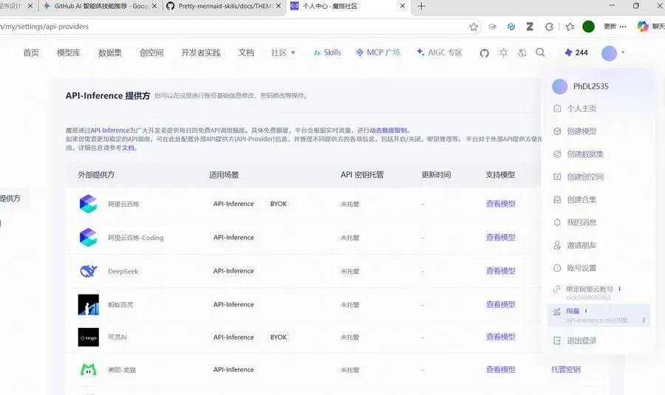Bookmark this page with star icon
The width and height of the screenshot is (665, 395).
[474, 27]
